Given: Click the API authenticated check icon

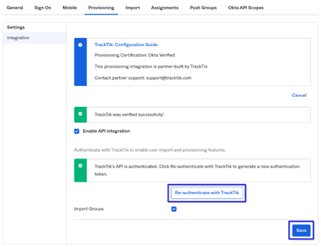Looking at the screenshot, I should 81,166.
